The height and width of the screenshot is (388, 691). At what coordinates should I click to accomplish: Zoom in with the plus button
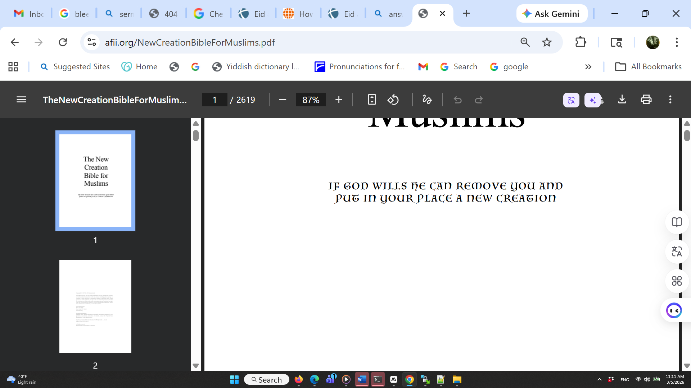click(339, 100)
